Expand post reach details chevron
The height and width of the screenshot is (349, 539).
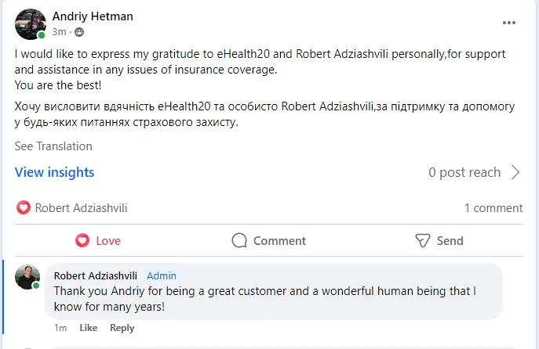[x=515, y=172]
